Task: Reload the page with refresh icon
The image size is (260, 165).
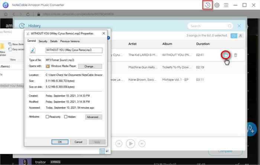Action: [x=28, y=14]
